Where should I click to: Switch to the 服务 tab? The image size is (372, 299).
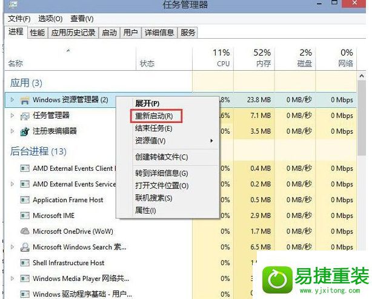coord(188,33)
